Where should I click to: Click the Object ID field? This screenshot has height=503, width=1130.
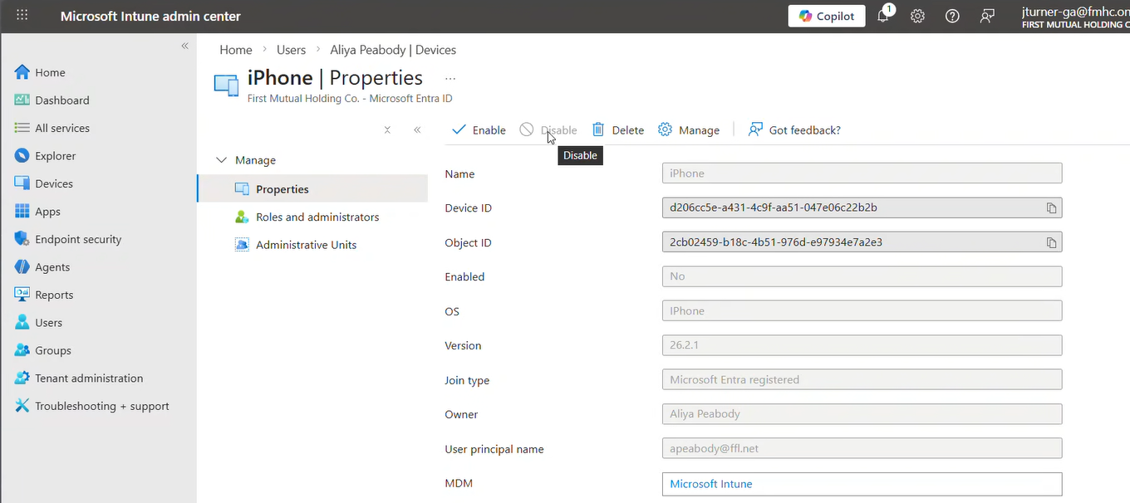(x=862, y=242)
